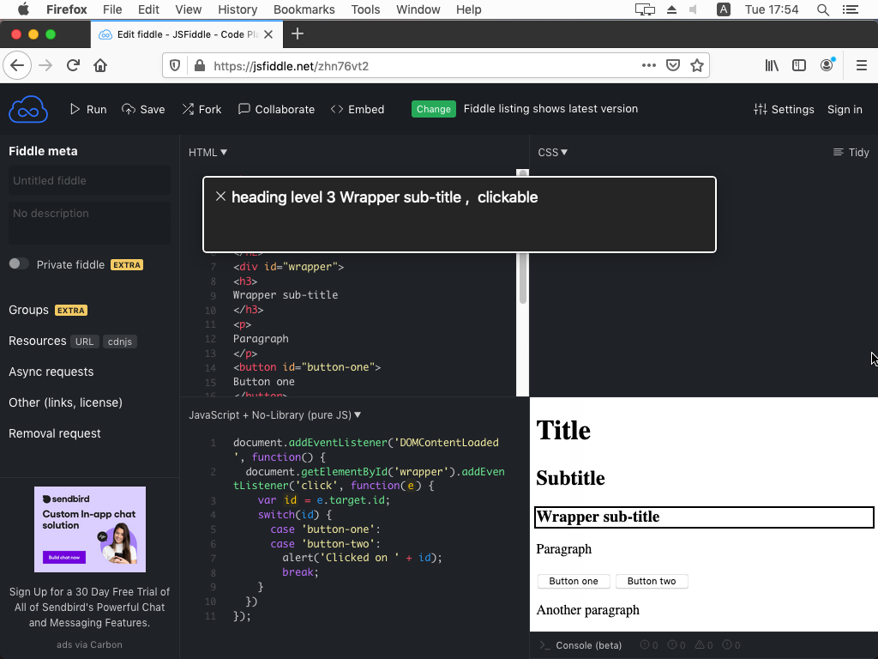The width and height of the screenshot is (878, 659).
Task: Click the EXTRA badge beside Private fiddle
Action: [x=127, y=264]
